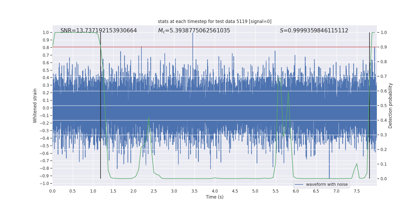Click the green curve peak near 2.4 seconds
419x209 pixels.
click(x=149, y=118)
